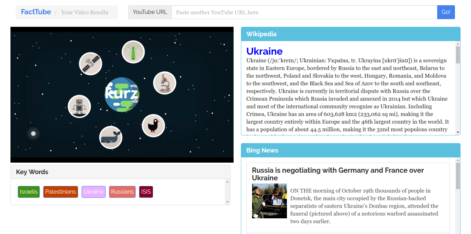Screen dimensions: 471x234
Task: Click the Bing News panel scrollbar thumb
Action: tap(458, 176)
